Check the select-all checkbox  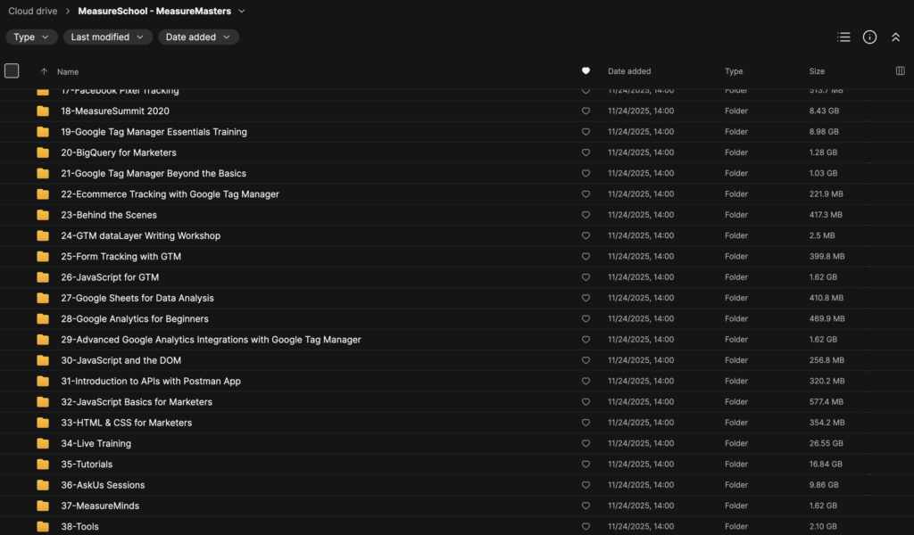point(12,71)
